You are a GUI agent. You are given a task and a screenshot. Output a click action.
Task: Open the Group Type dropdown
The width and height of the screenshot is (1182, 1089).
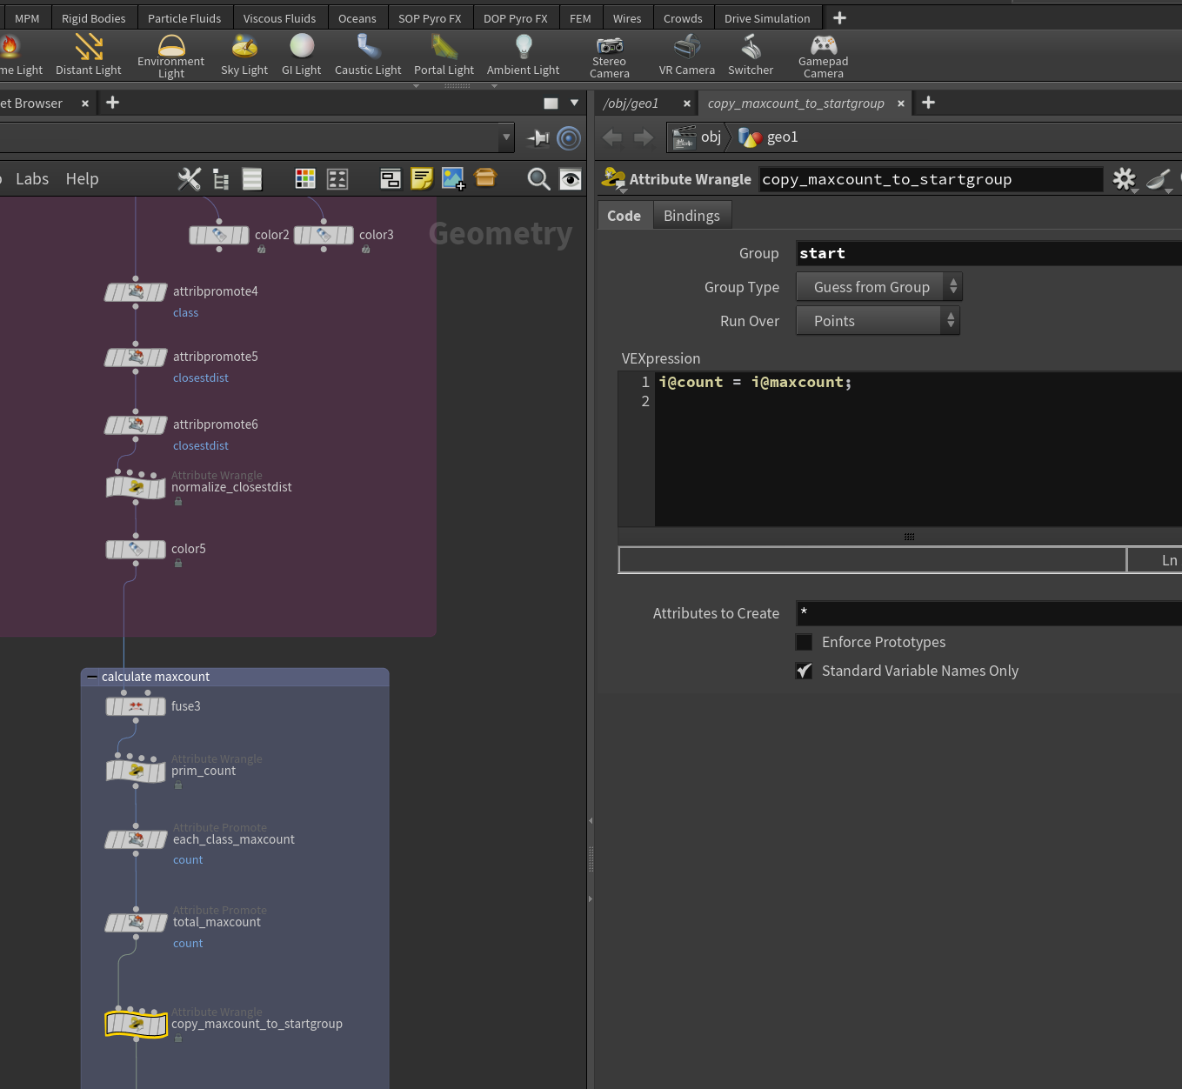[879, 287]
